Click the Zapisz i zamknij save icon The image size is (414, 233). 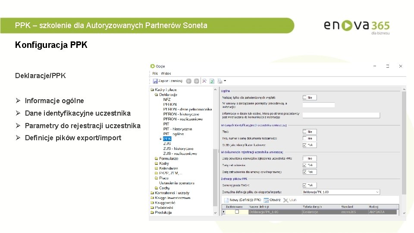coord(155,81)
